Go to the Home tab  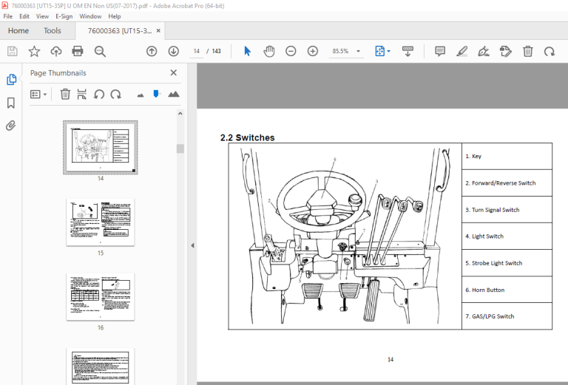click(18, 31)
